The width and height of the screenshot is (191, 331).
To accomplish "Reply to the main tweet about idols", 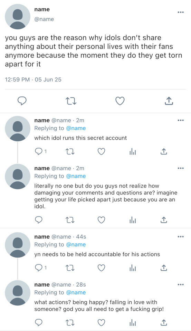I will coord(22,101).
